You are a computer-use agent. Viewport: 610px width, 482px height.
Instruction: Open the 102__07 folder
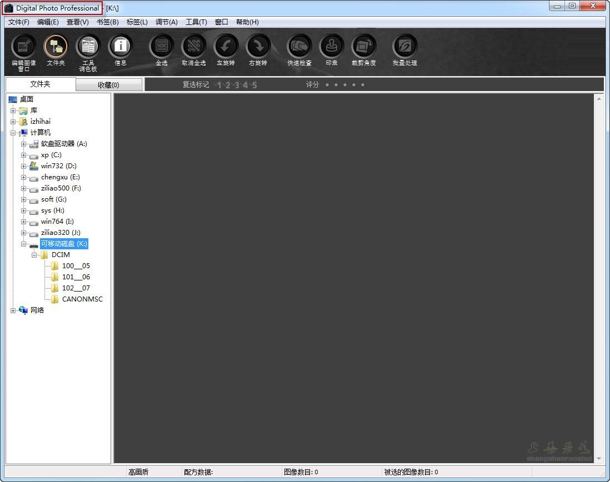(76, 288)
